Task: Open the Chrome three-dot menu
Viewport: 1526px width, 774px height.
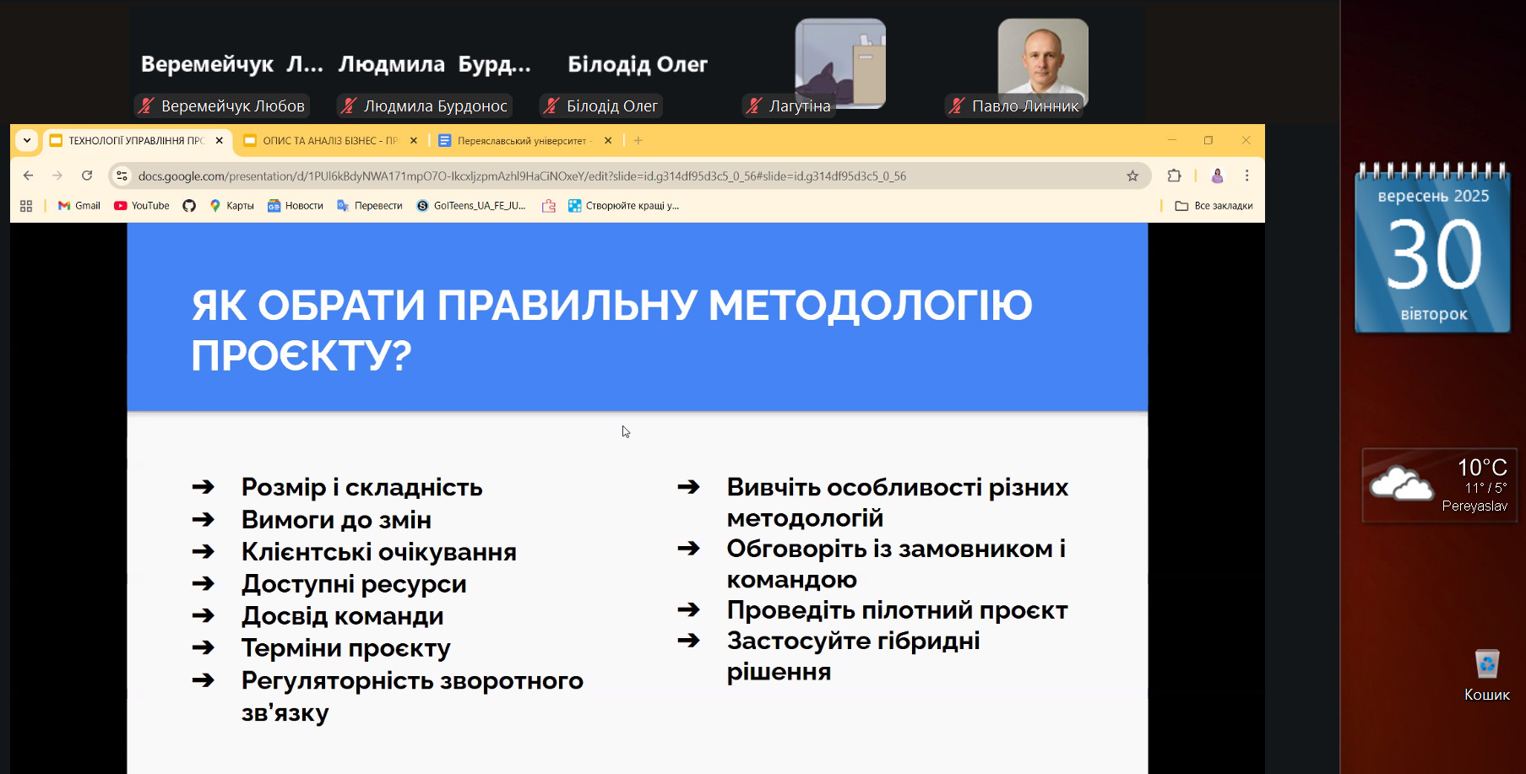Action: pyautogui.click(x=1246, y=176)
